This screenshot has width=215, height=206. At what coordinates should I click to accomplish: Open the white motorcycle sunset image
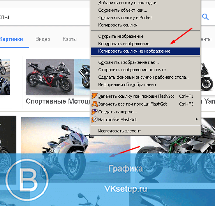point(76,150)
